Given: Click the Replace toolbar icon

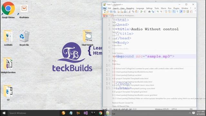Looking at the screenshot, I should pyautogui.click(x=153, y=12).
